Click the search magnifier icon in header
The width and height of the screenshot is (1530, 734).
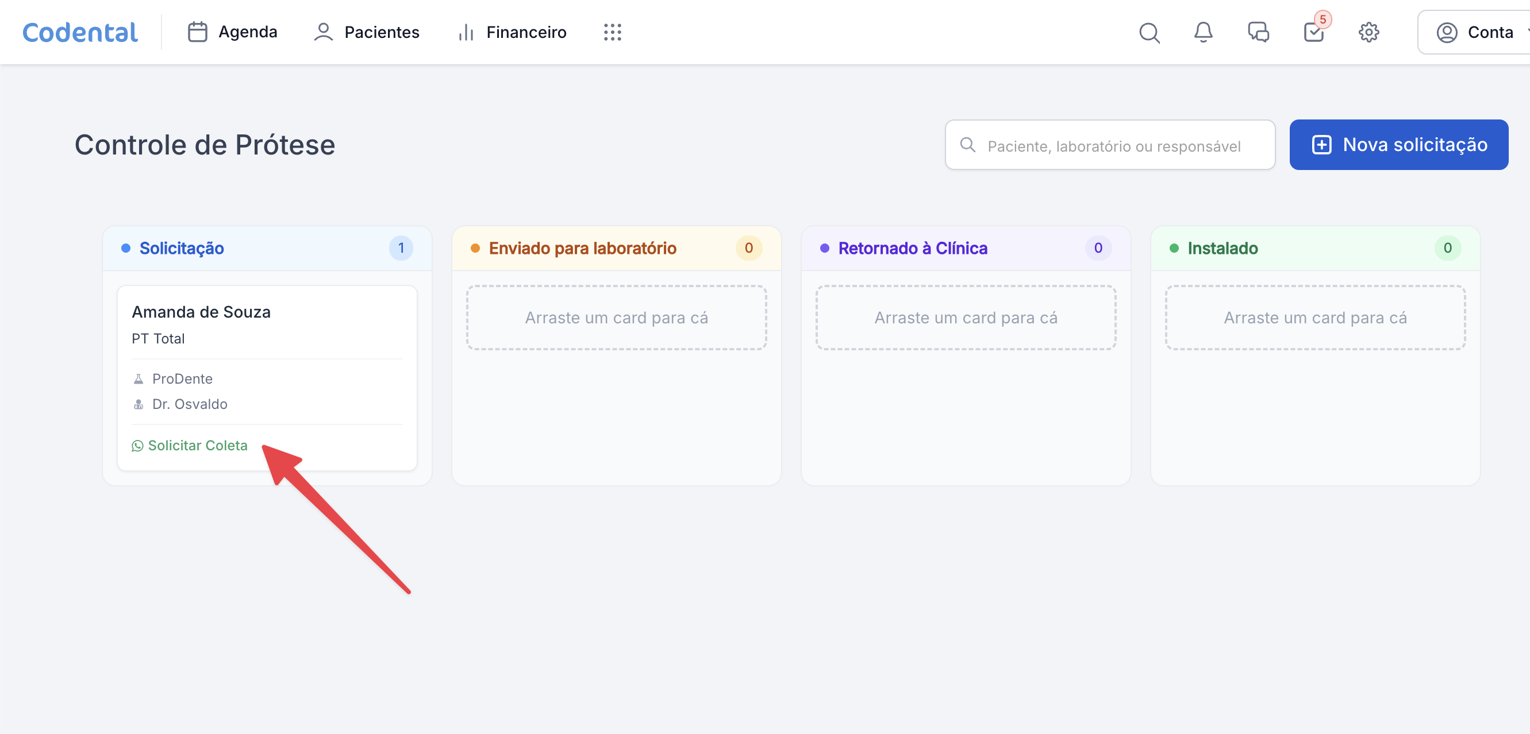pyautogui.click(x=1149, y=32)
